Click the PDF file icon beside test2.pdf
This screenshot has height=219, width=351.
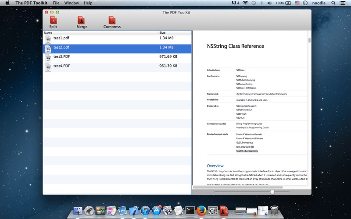pos(48,49)
